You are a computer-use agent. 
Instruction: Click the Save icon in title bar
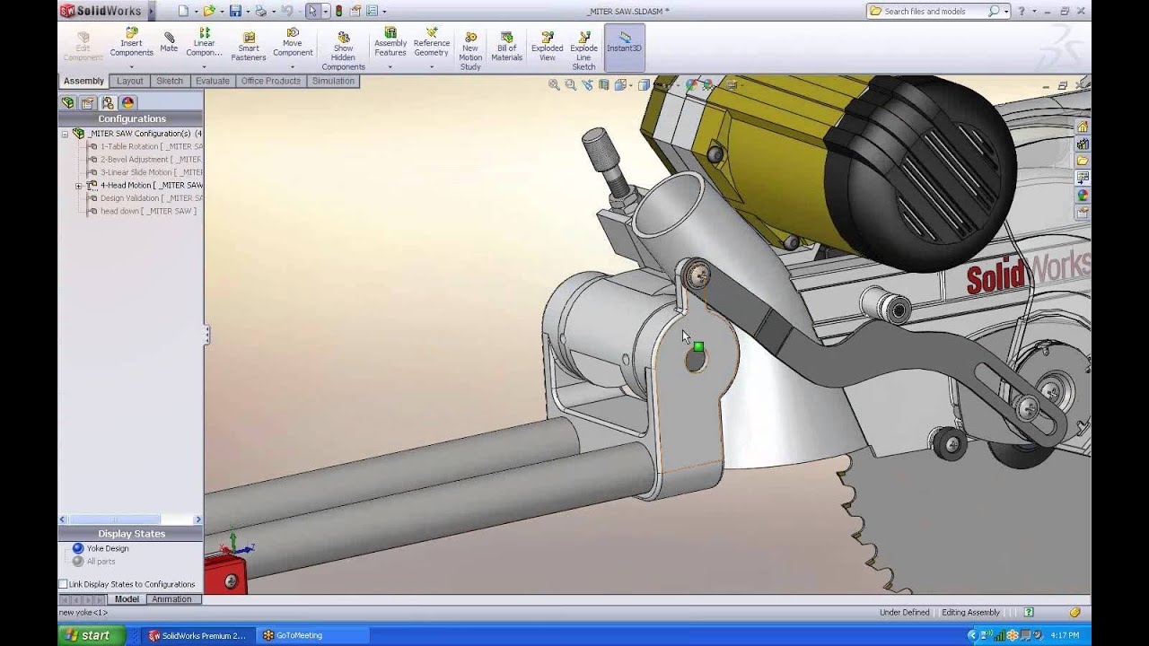[x=234, y=11]
